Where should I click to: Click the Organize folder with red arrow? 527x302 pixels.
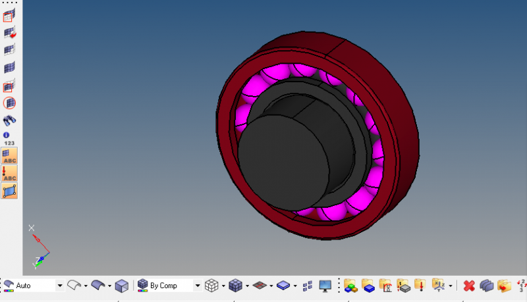504,286
